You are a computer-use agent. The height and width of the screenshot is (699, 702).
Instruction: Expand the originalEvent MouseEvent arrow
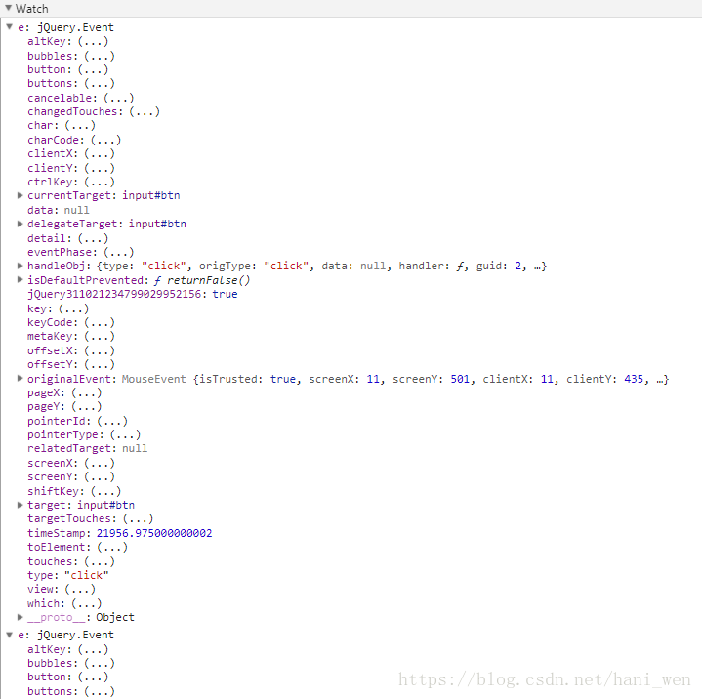coord(21,378)
